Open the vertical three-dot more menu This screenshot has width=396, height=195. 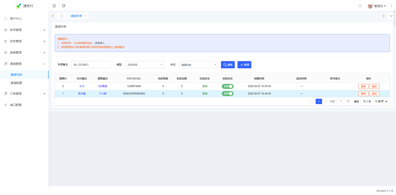[x=392, y=6]
